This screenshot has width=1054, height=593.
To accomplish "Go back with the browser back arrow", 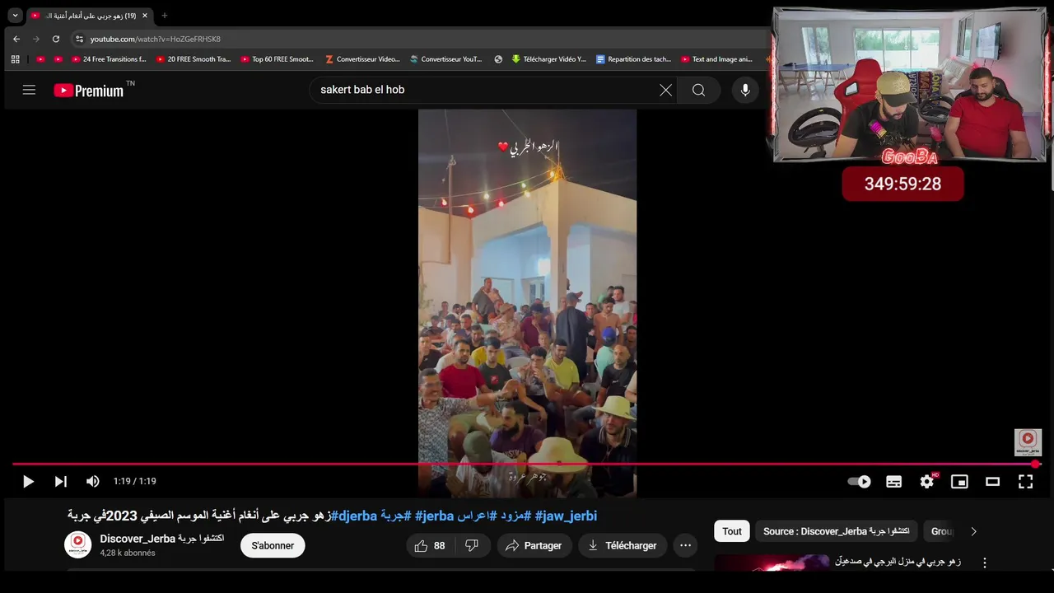I will [16, 39].
